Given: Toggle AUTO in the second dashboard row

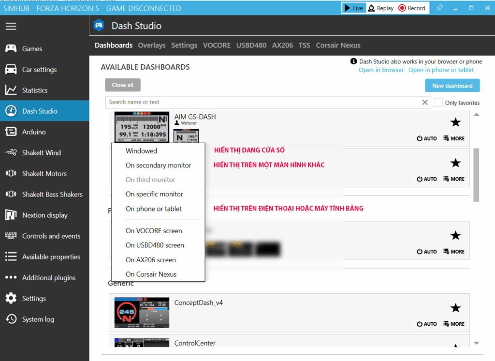Looking at the screenshot, I should tap(427, 179).
